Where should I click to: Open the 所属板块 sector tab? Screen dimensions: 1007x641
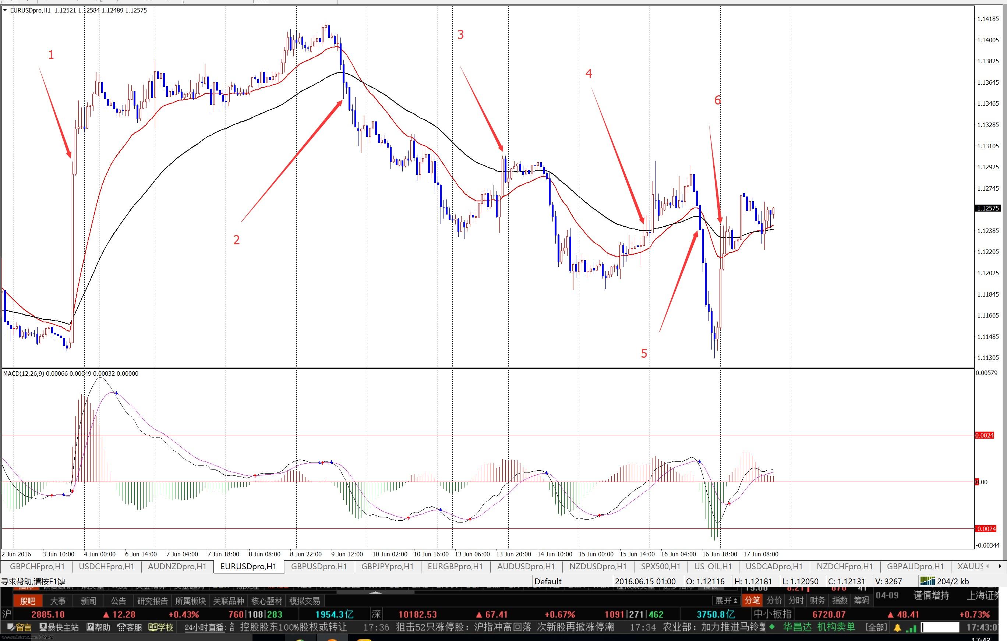191,601
